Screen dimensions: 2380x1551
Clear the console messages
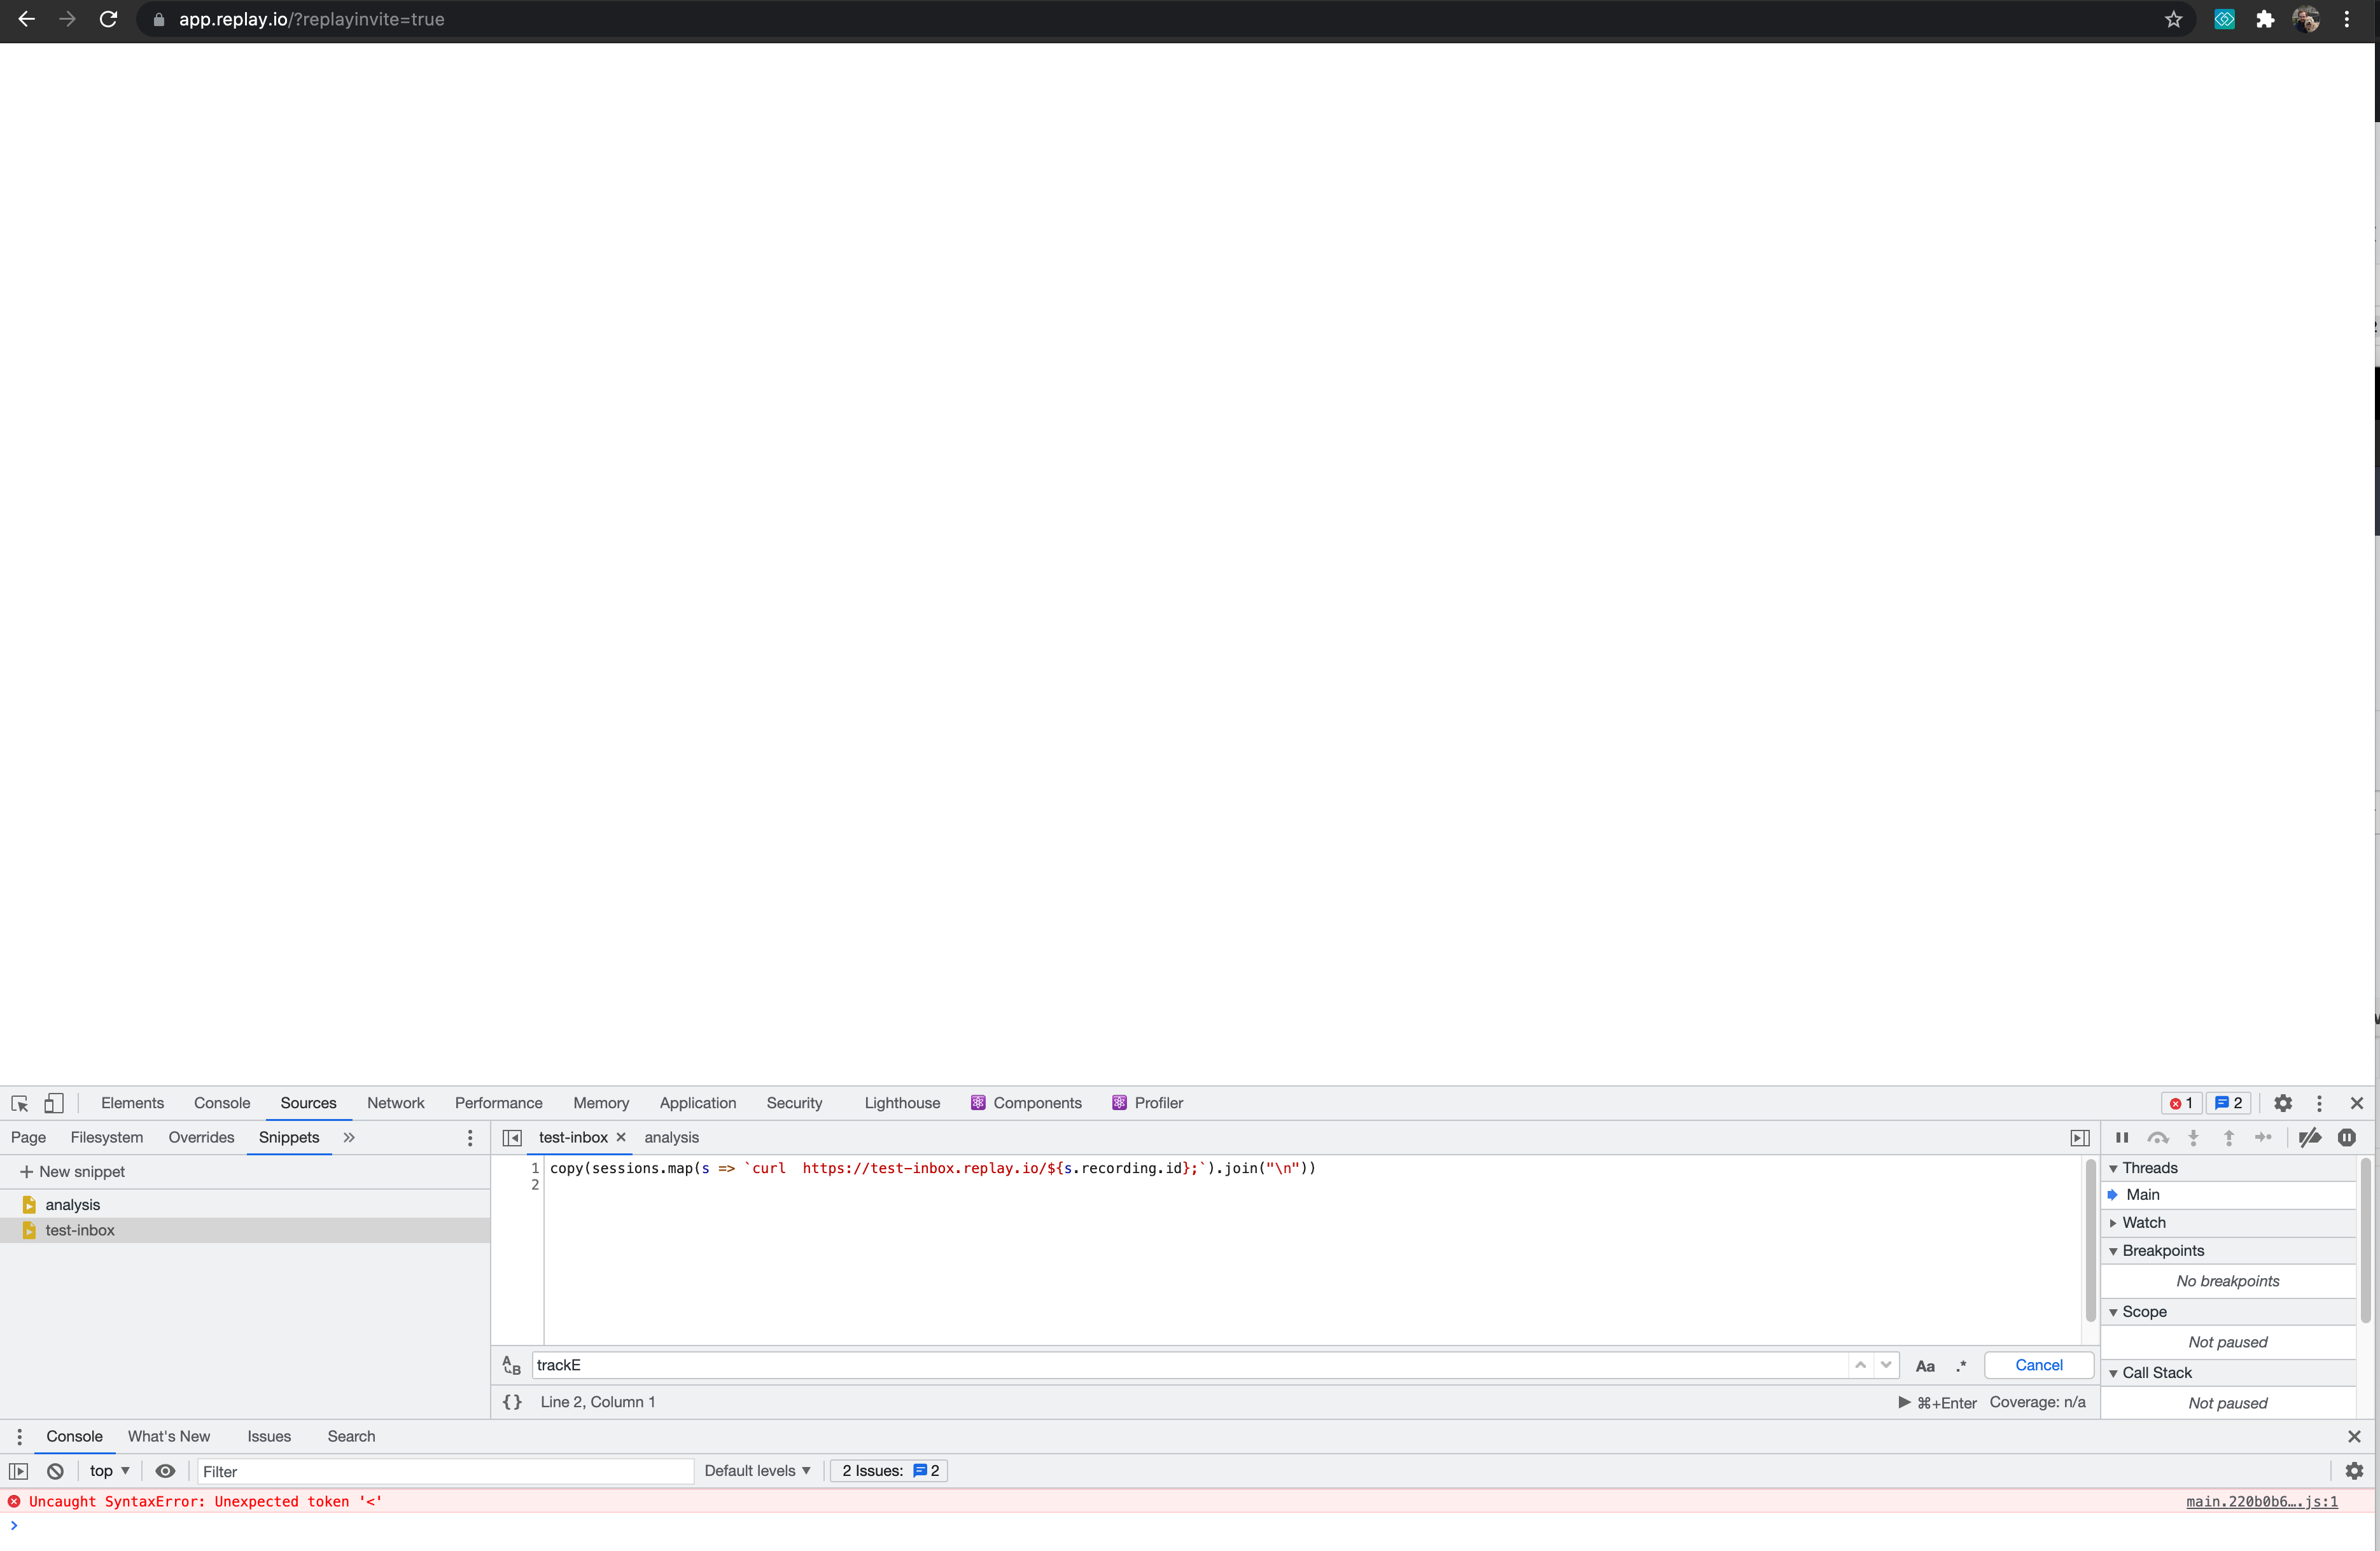(x=55, y=1471)
